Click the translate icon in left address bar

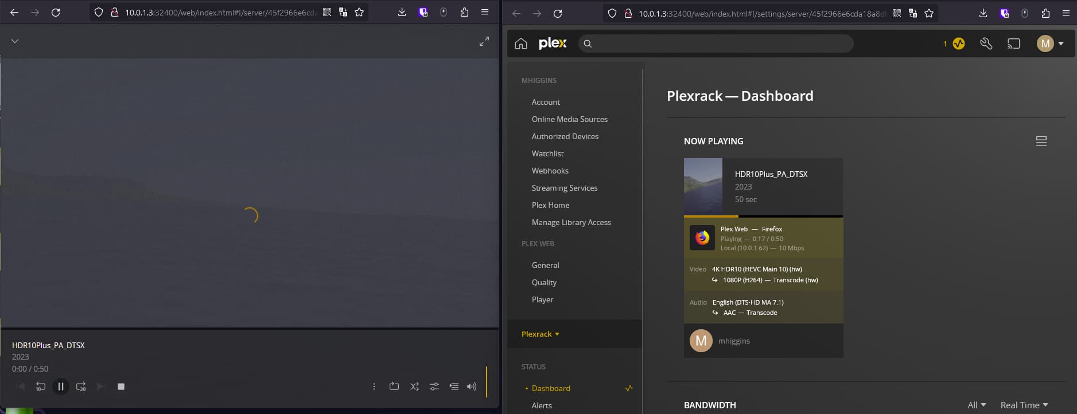tap(343, 12)
